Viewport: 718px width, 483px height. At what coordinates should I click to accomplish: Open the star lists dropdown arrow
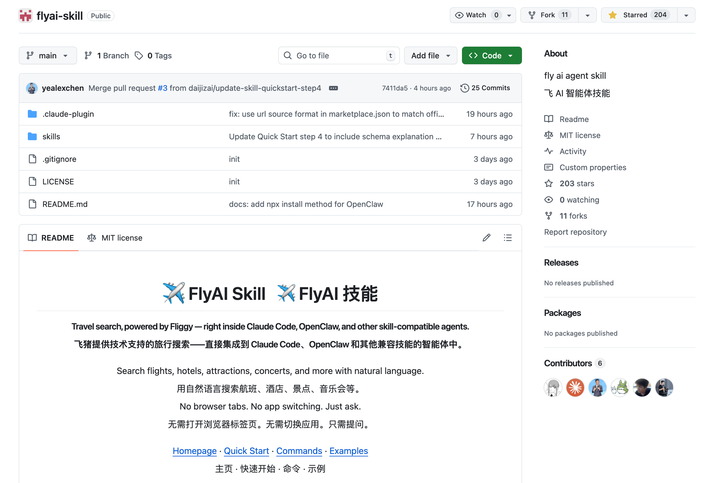(686, 15)
